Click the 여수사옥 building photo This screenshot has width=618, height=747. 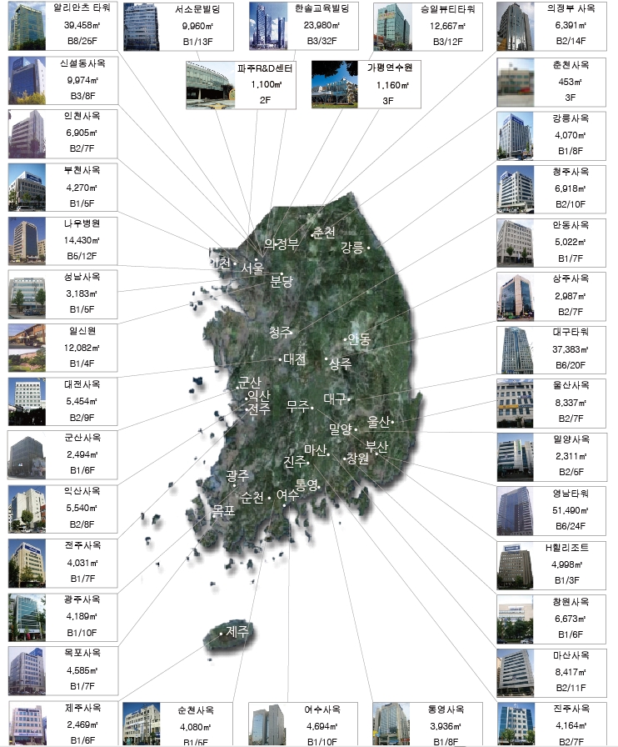click(267, 724)
